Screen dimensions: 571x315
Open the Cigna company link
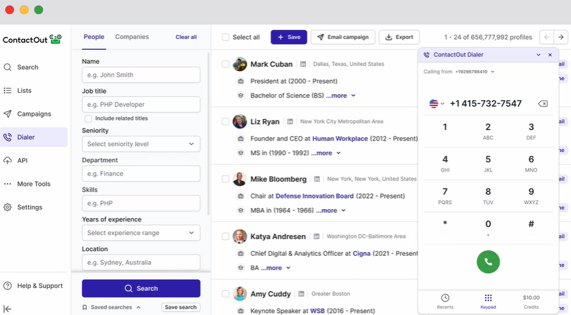point(361,253)
